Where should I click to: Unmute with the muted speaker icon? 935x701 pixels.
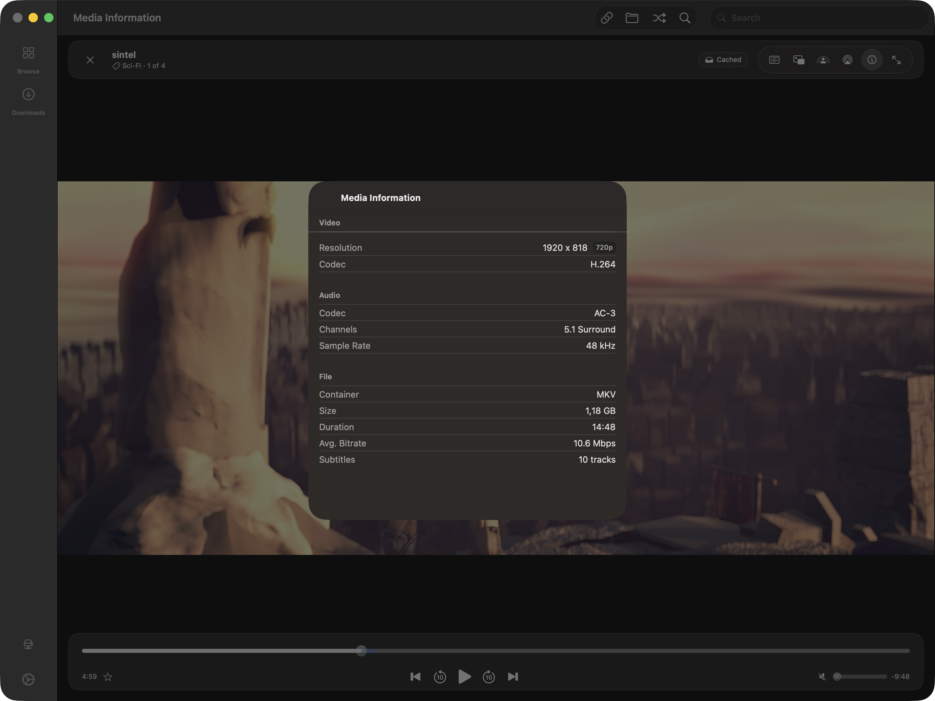pyautogui.click(x=822, y=677)
